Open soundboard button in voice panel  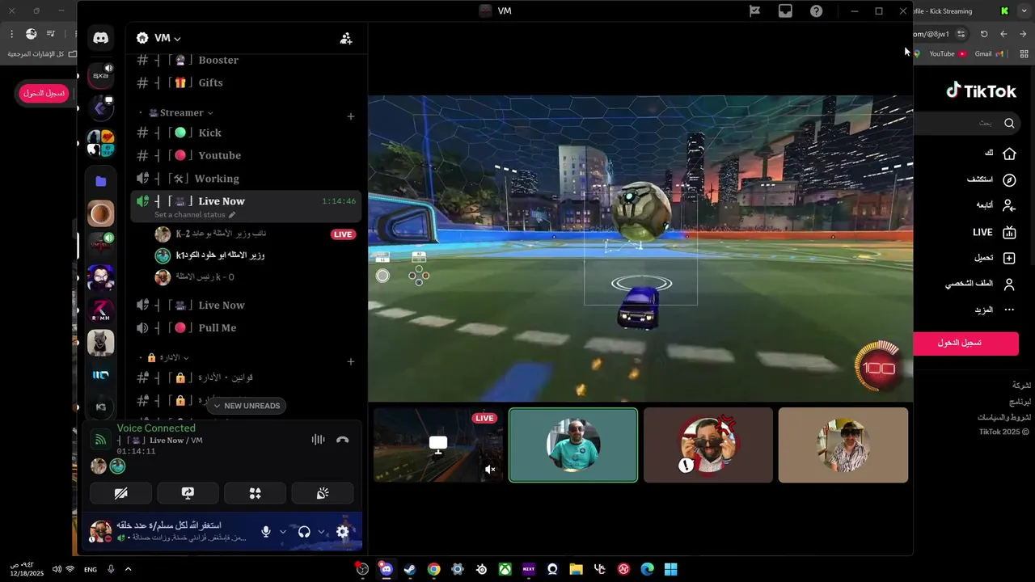tap(323, 493)
